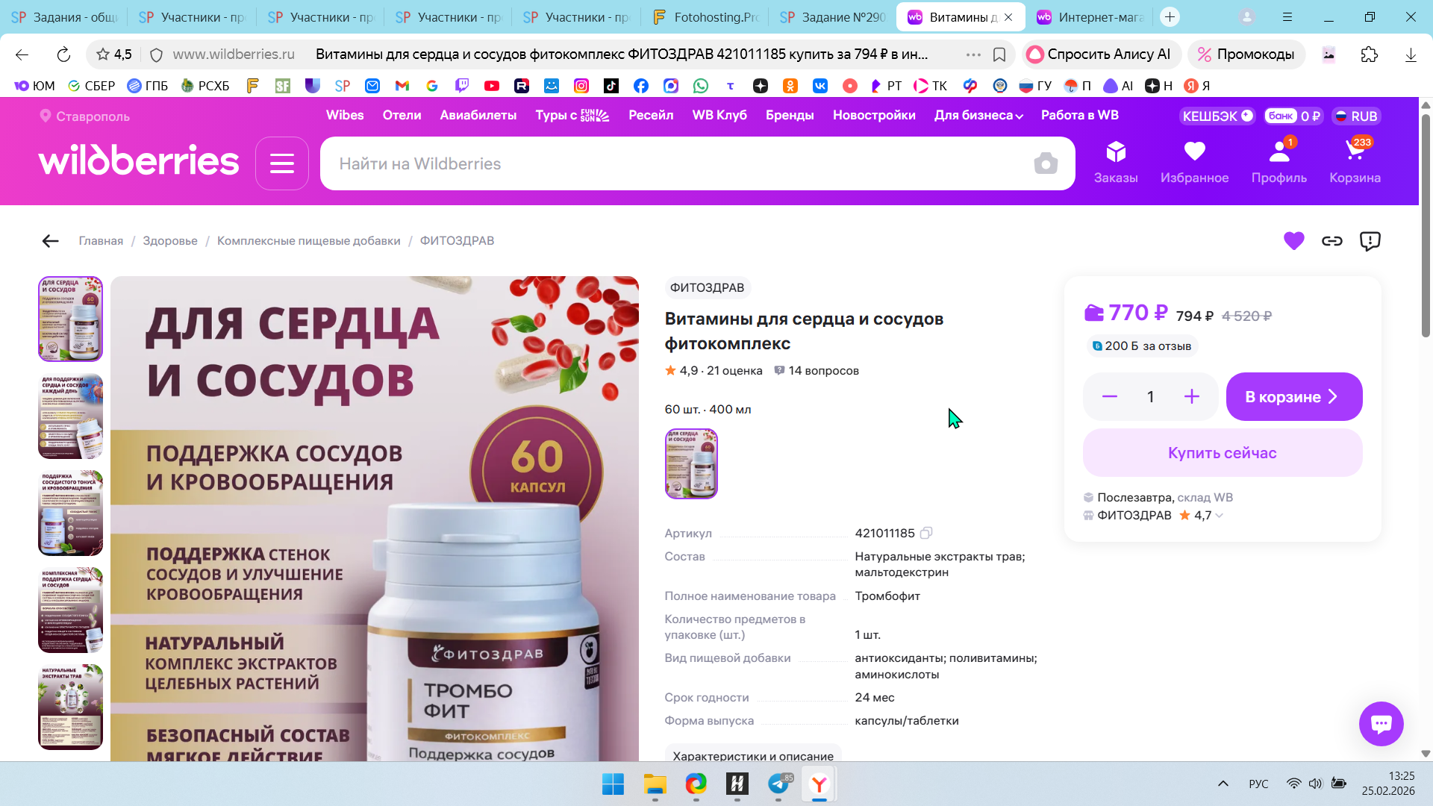Click the report complaint speech-bubble icon
Viewport: 1433px width, 806px height.
click(x=1370, y=241)
